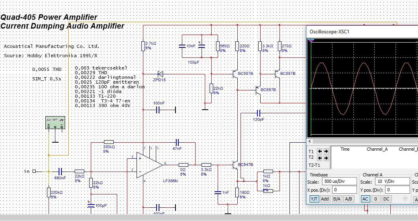
Task: Select the 'Acoustical Manufacturing Co. Ltd.' text
Action: coord(51,47)
